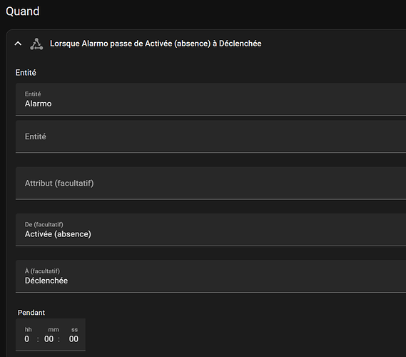Click the Entité section label
406x357 pixels.
(26, 73)
